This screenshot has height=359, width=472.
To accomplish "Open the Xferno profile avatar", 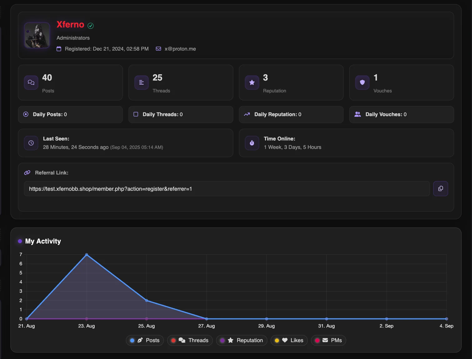I will pyautogui.click(x=37, y=35).
